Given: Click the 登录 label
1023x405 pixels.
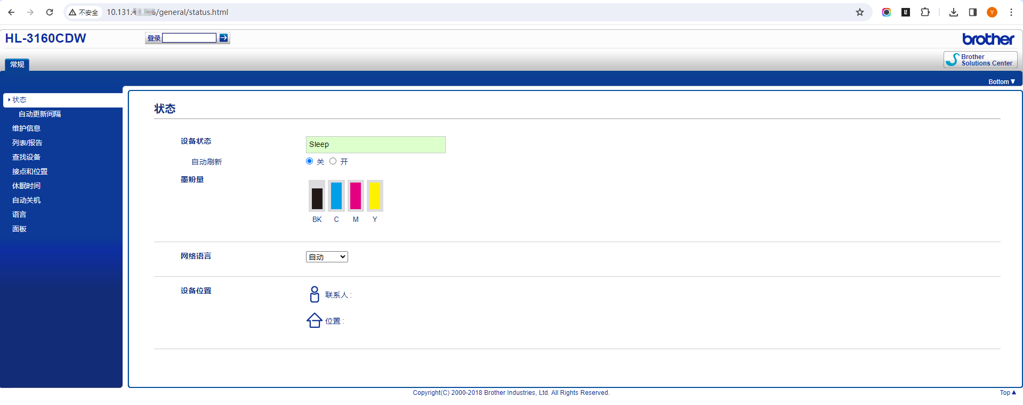Looking at the screenshot, I should click(154, 38).
